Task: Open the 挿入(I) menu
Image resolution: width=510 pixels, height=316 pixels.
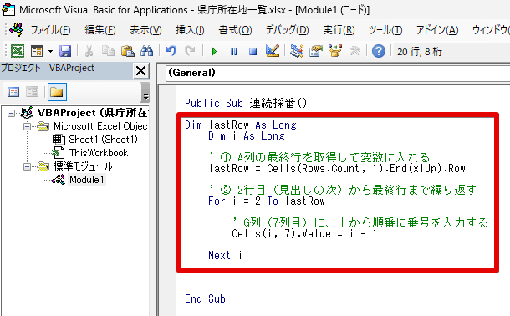Action: click(190, 30)
